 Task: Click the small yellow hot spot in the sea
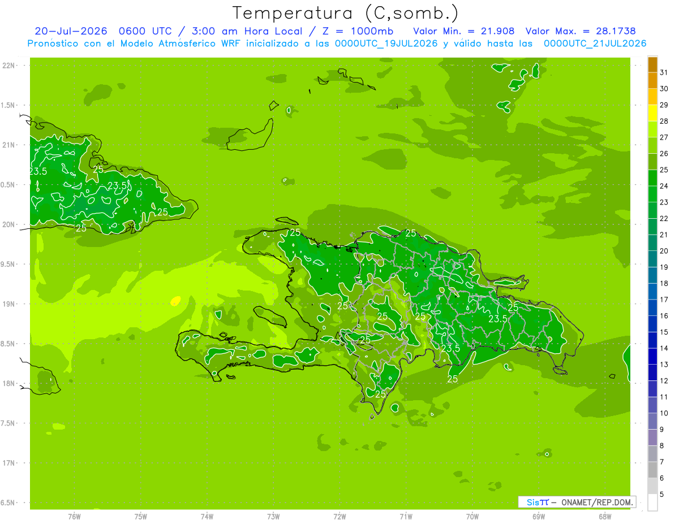click(175, 301)
